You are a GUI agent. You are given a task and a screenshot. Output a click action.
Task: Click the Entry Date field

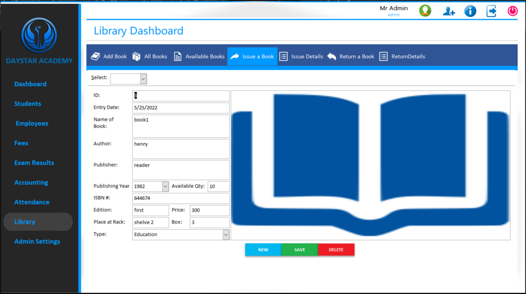point(181,108)
